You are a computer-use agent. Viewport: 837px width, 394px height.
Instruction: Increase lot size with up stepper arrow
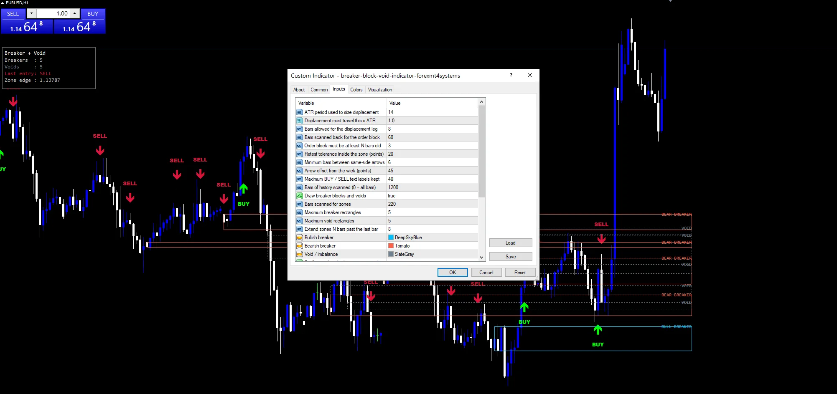[x=75, y=13]
